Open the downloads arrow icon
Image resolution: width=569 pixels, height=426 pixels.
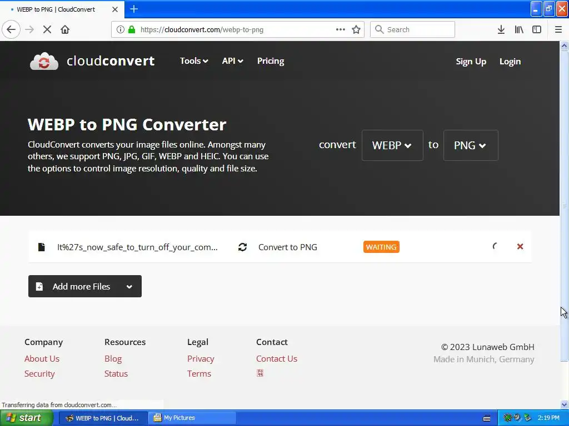tap(501, 29)
